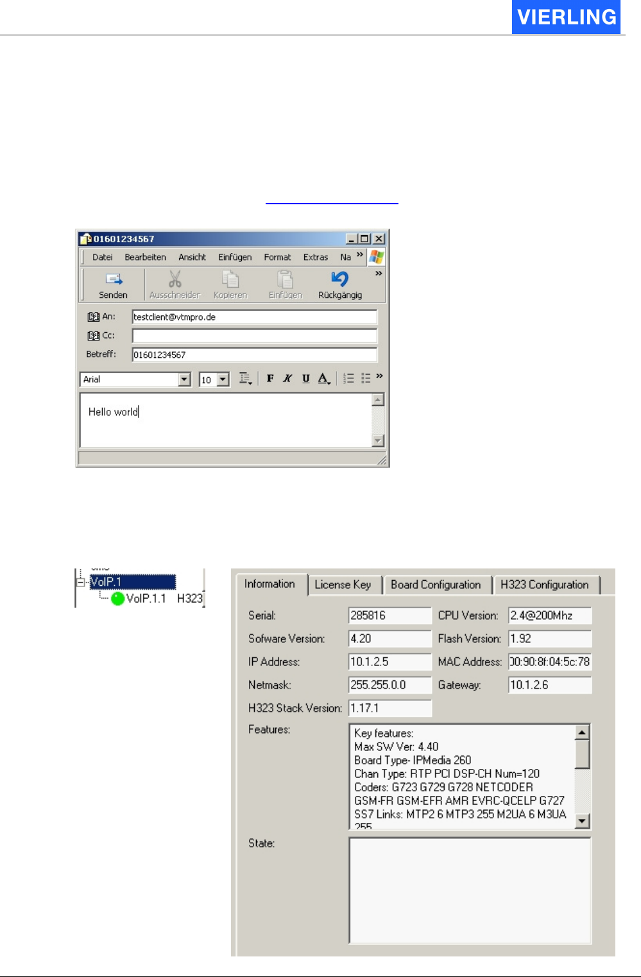Click the H323 Stack Version field
The width and height of the screenshot is (641, 977).
pyautogui.click(x=390, y=708)
